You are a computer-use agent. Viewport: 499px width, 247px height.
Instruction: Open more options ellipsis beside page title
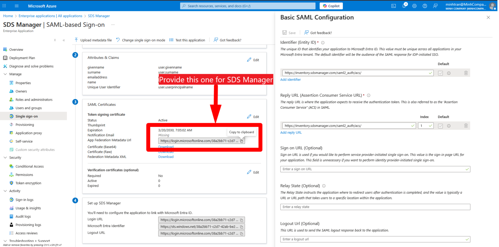[x=113, y=25]
